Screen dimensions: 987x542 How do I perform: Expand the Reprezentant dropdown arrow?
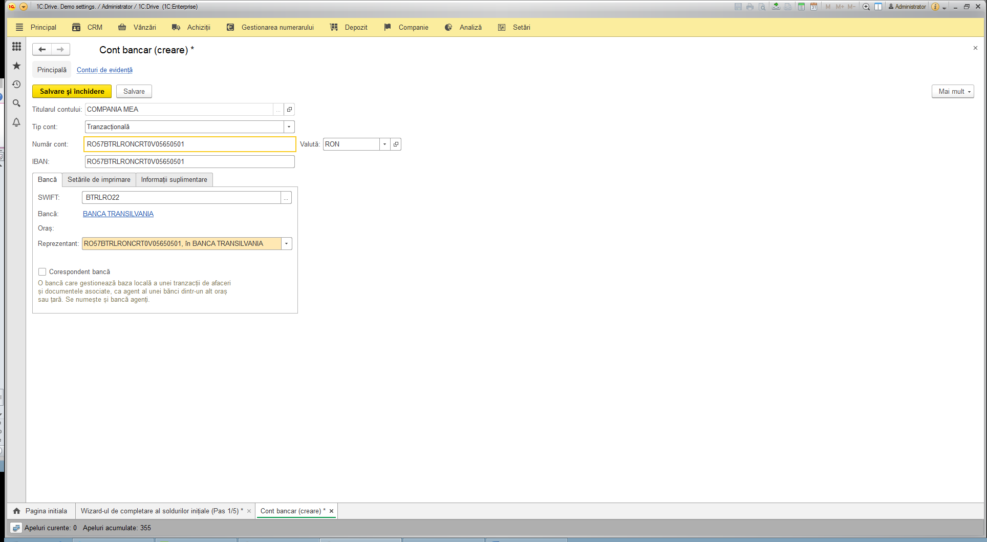click(x=287, y=243)
